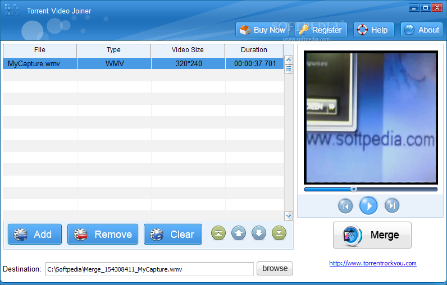Click the list scrollbar up arrow
Viewport: 447px width, 285px height.
(289, 60)
